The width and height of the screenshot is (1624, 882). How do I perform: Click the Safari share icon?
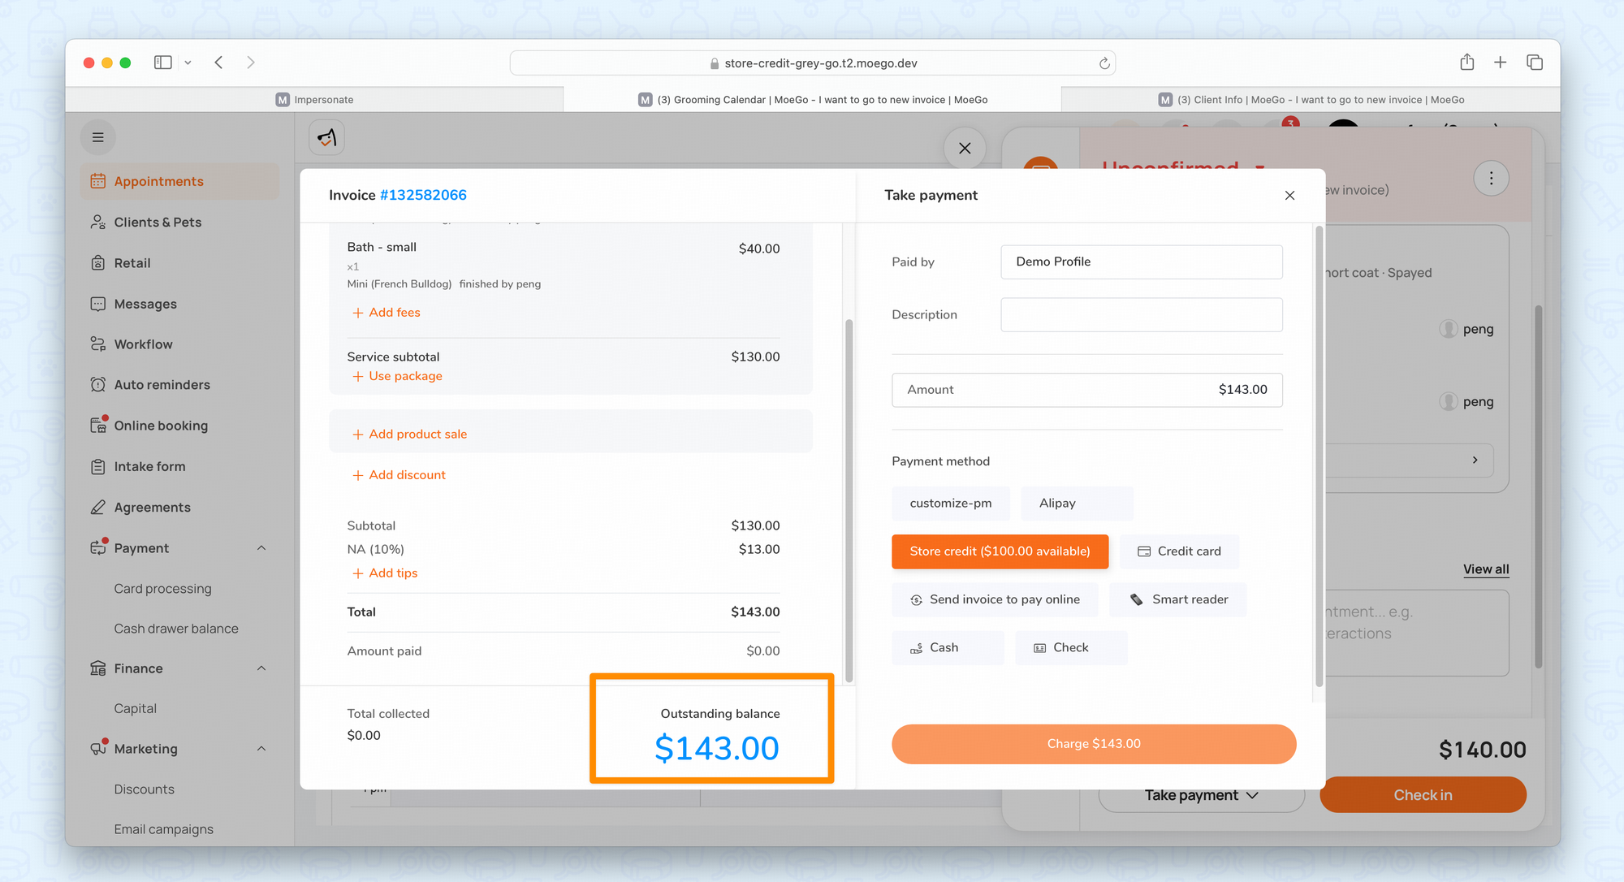pyautogui.click(x=1466, y=63)
